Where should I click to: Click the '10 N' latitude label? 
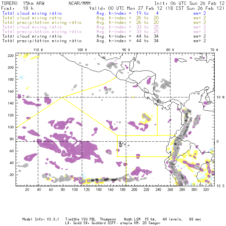pyautogui.click(x=221, y=97)
